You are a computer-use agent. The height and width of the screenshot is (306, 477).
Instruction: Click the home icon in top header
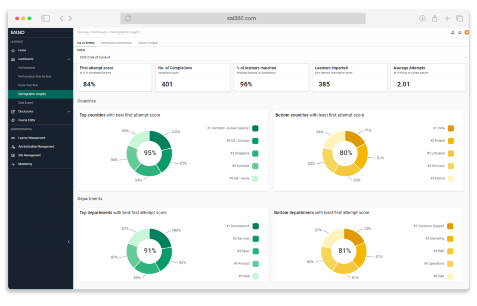point(459,32)
